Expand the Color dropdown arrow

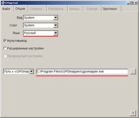pos(56,25)
